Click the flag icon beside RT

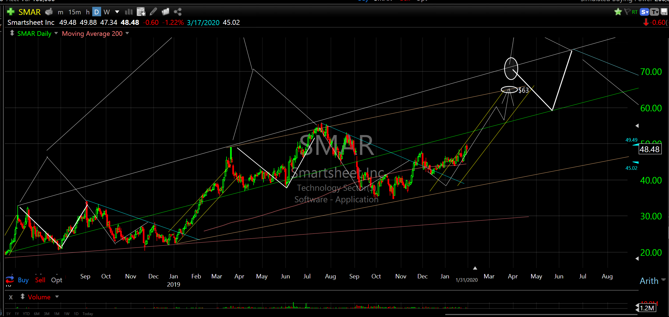pos(627,12)
